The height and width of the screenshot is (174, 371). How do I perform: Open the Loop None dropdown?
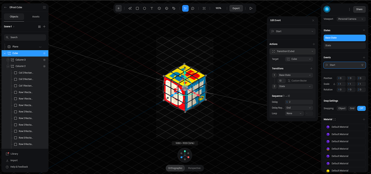pos(294,113)
